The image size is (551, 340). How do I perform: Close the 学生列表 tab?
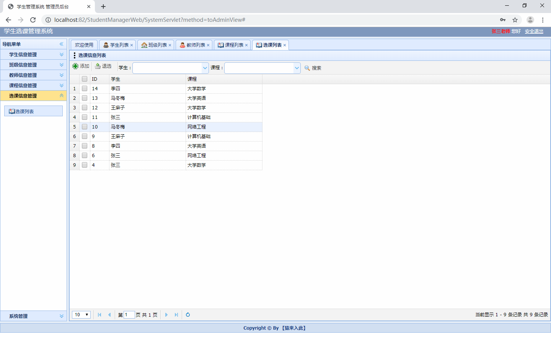132,45
